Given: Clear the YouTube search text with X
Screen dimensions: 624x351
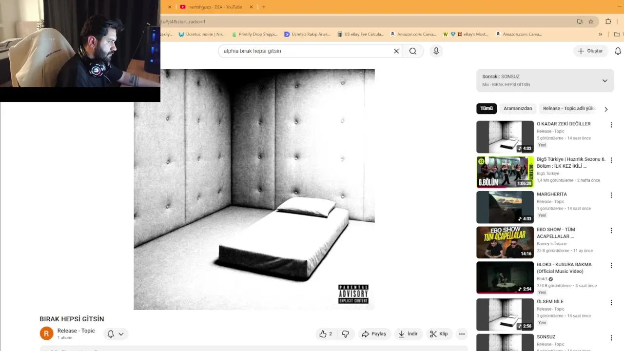Looking at the screenshot, I should [396, 51].
